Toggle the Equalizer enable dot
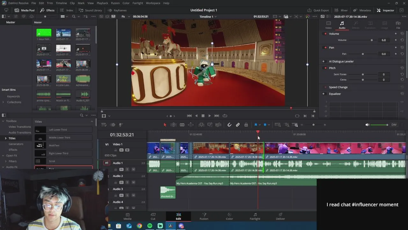This screenshot has width=408, height=230. 324,94
